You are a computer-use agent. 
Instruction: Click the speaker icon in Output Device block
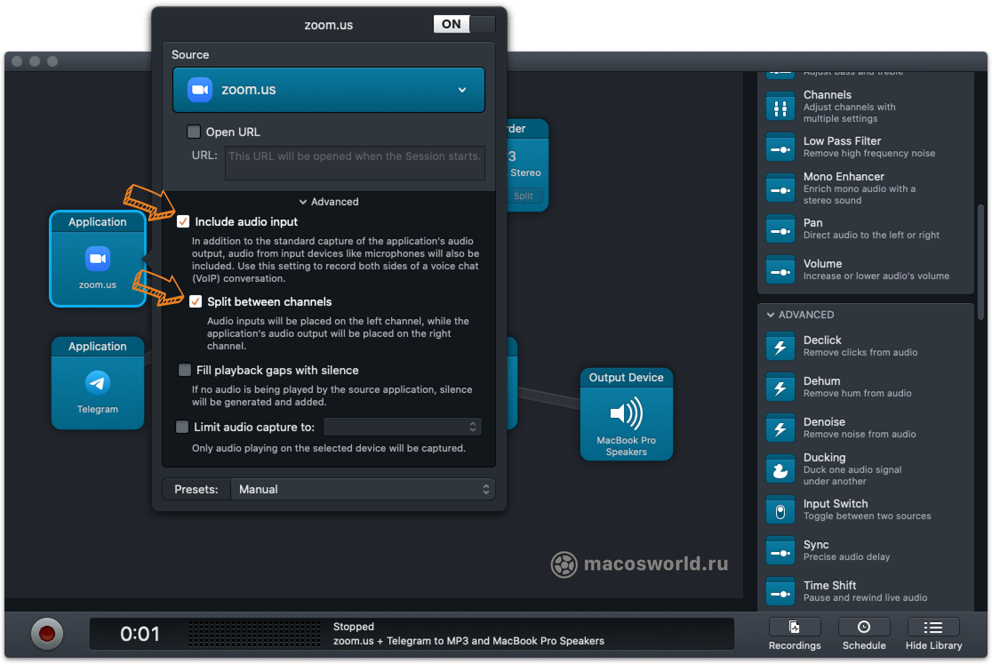tap(626, 413)
